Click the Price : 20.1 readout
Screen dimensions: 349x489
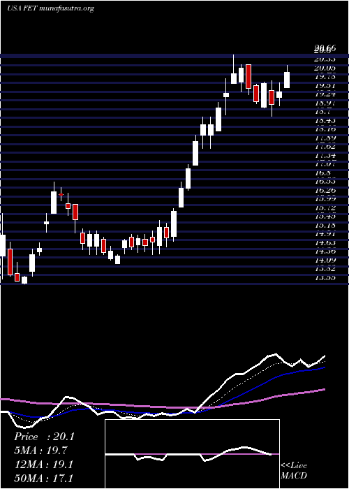(x=44, y=437)
